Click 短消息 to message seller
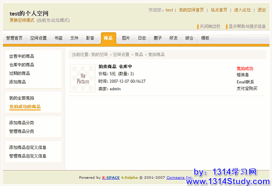Viewport: 272px width, 186px height. 243,75
